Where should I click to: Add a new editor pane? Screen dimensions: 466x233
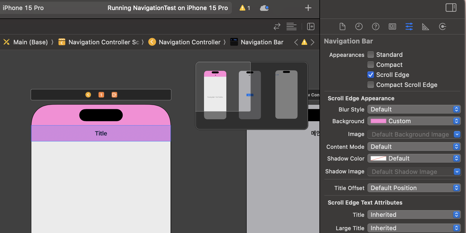pos(311,26)
